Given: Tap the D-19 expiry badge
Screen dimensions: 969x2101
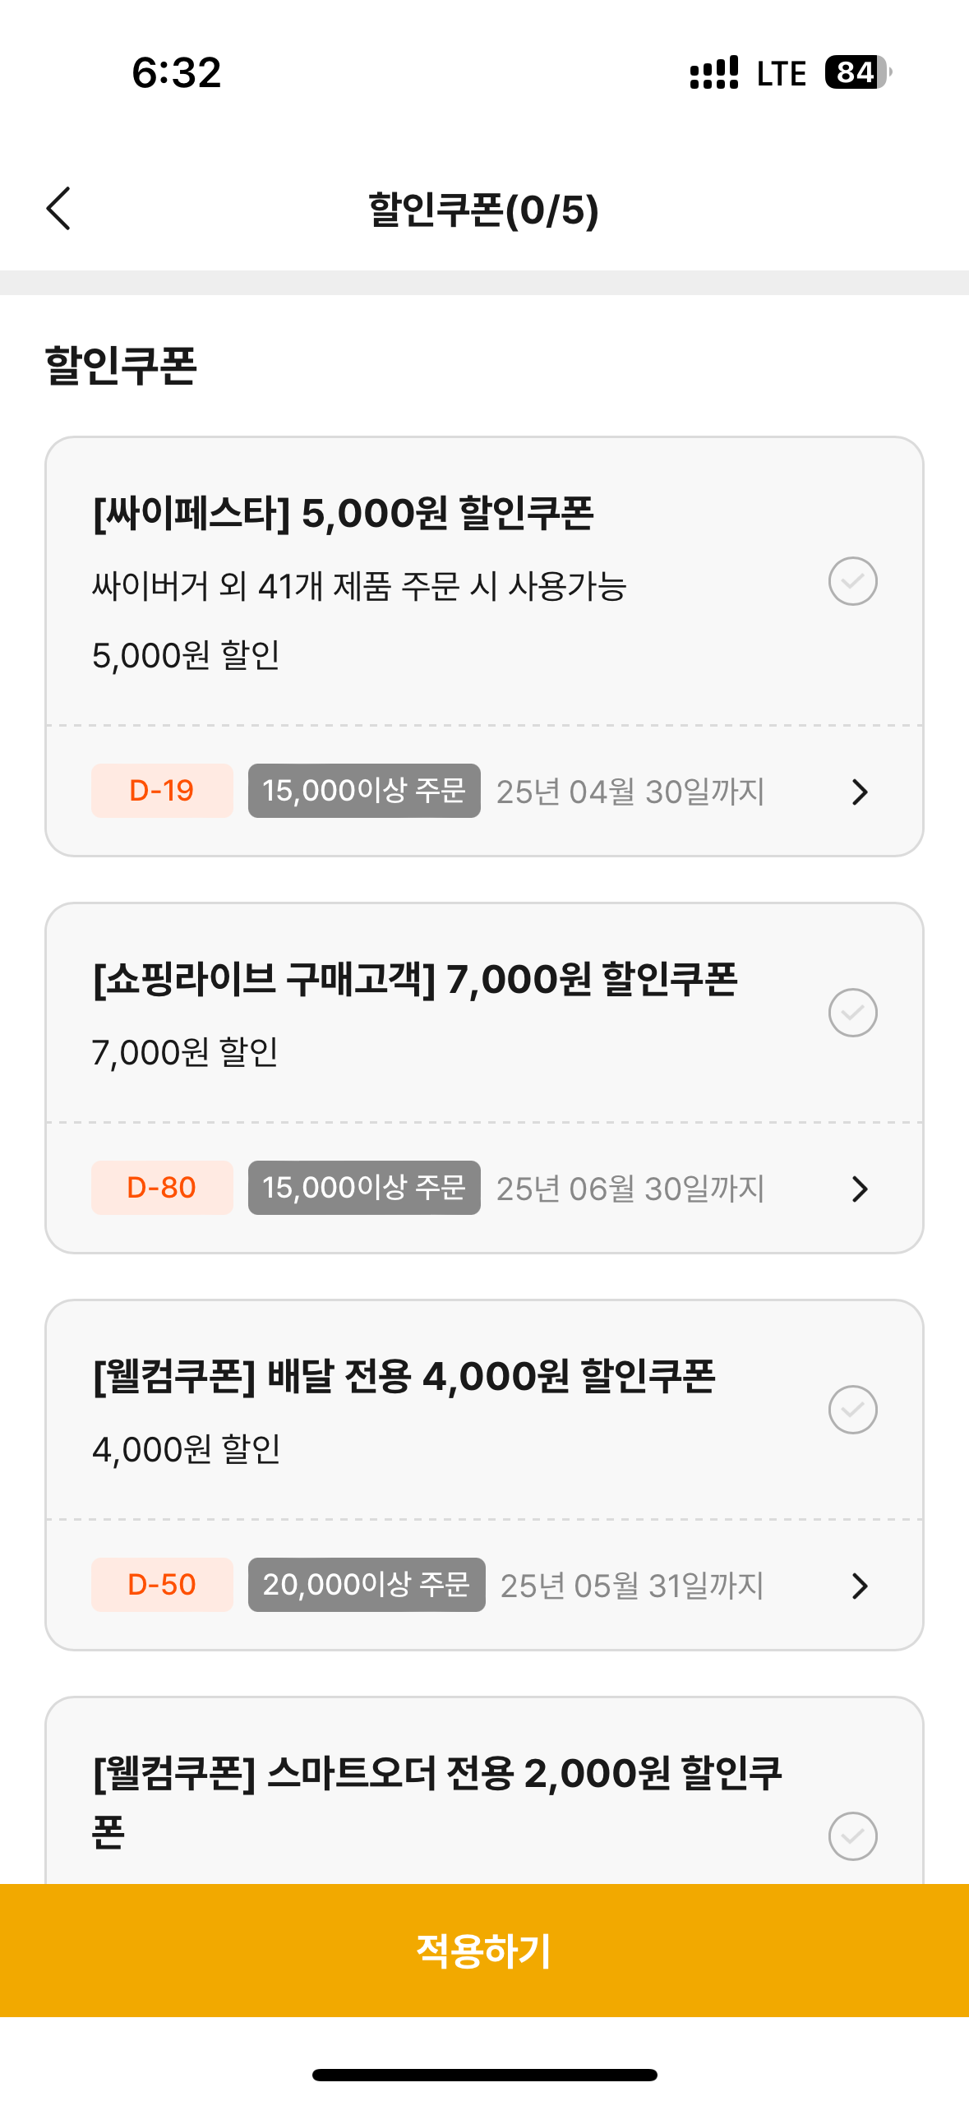Looking at the screenshot, I should [162, 791].
